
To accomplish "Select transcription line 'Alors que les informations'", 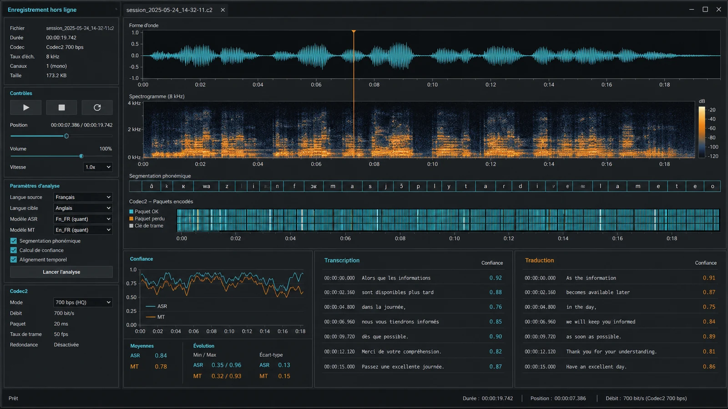I will tap(413, 278).
